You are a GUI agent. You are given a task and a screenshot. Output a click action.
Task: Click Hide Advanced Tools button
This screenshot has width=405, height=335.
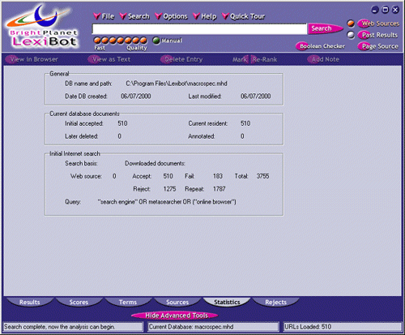point(175,316)
